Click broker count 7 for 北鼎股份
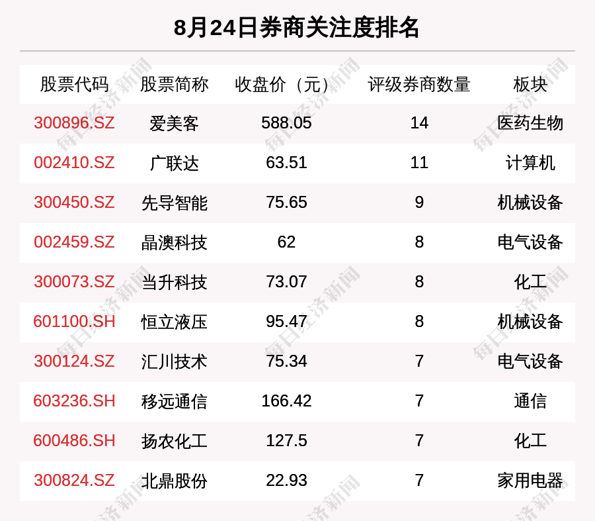Viewport: 595px width, 521px height. tap(419, 481)
